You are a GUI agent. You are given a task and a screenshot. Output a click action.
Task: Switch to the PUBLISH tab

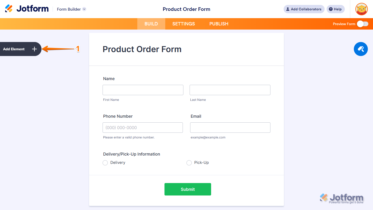point(219,24)
